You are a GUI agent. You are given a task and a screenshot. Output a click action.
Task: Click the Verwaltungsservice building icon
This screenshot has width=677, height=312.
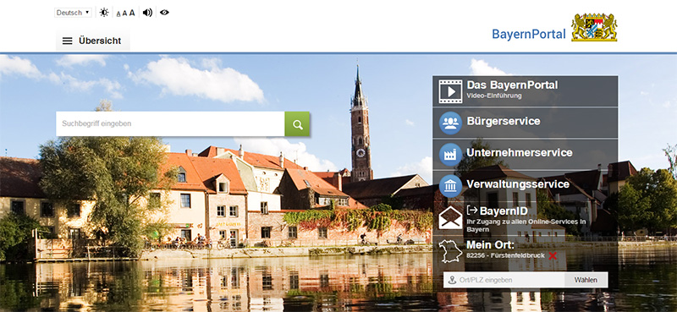click(x=450, y=186)
